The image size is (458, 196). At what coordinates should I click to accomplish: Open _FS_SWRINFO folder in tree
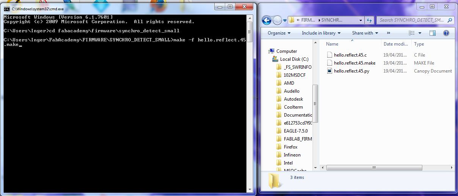coord(298,67)
